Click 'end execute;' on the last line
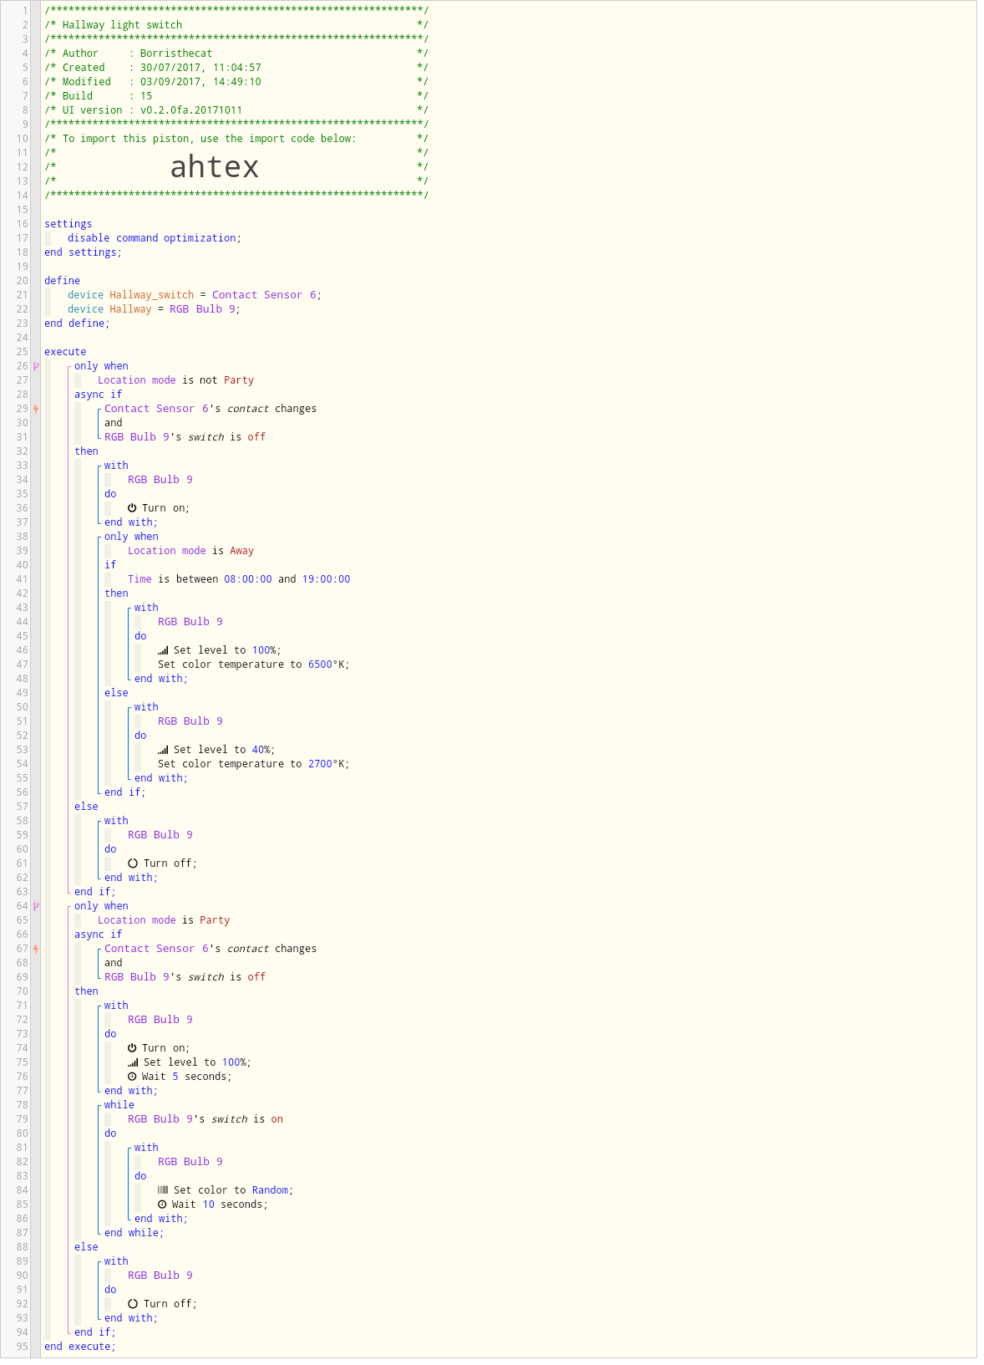984x1365 pixels. (80, 1347)
